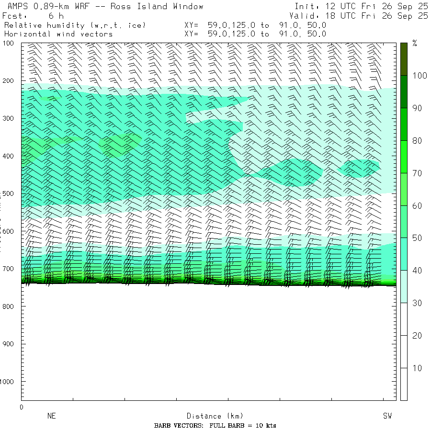Click the 'Valid: 18 UTC Fri 26 Sep 25' text

(x=359, y=16)
